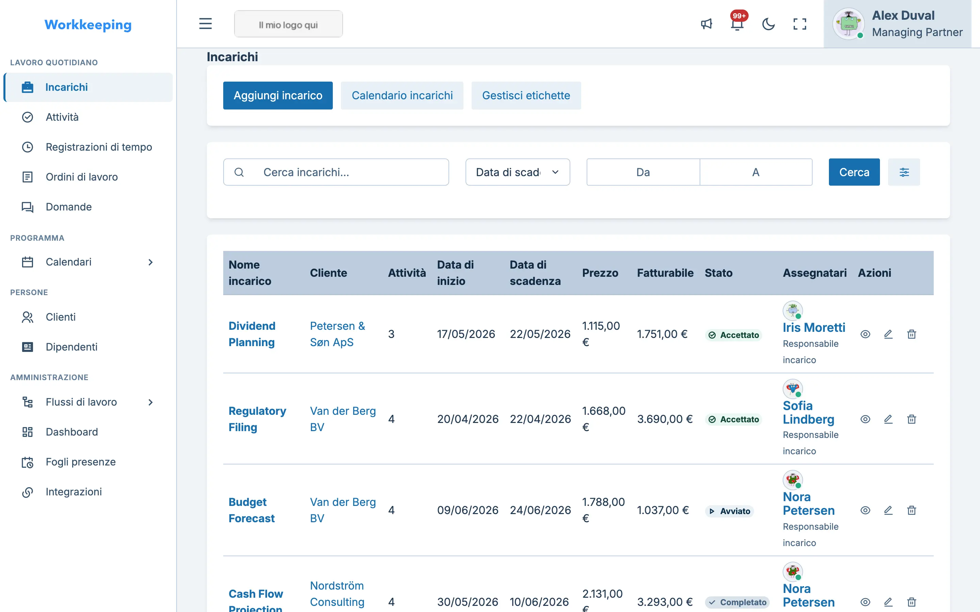Open Iris Moretti's avatar thumbnail
980x612 pixels.
[793, 310]
